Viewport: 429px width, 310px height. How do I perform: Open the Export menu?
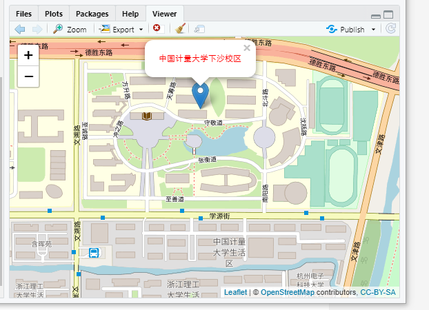[121, 29]
